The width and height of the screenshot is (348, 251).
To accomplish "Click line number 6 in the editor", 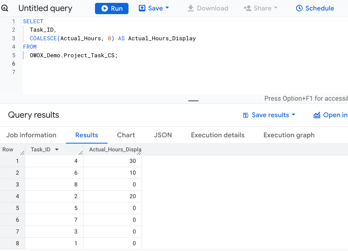I will point(13,64).
